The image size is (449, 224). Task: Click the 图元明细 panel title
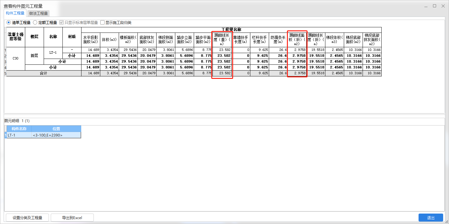pyautogui.click(x=12, y=121)
